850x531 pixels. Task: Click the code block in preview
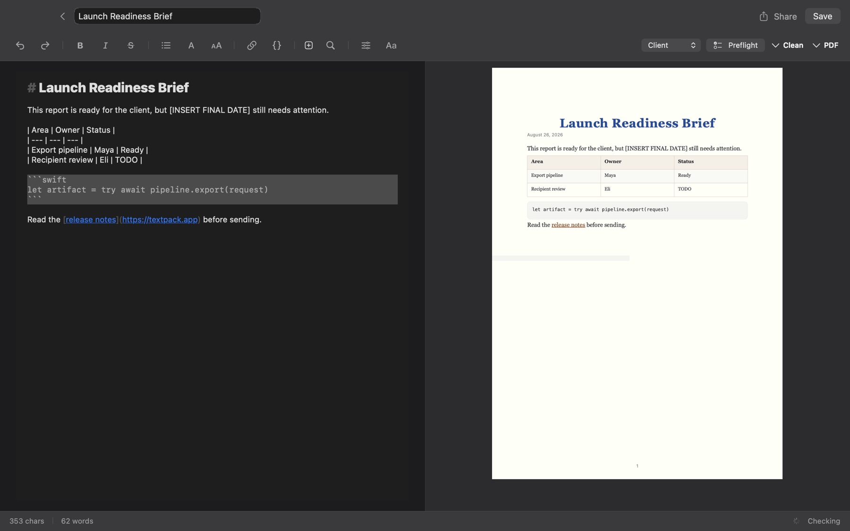click(637, 210)
